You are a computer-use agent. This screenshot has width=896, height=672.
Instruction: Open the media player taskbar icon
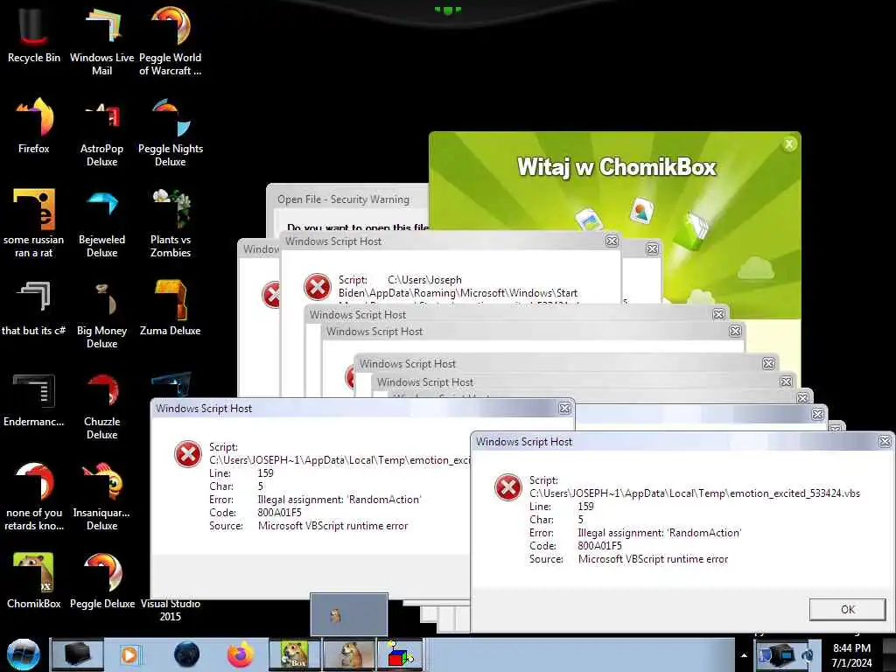click(x=130, y=654)
